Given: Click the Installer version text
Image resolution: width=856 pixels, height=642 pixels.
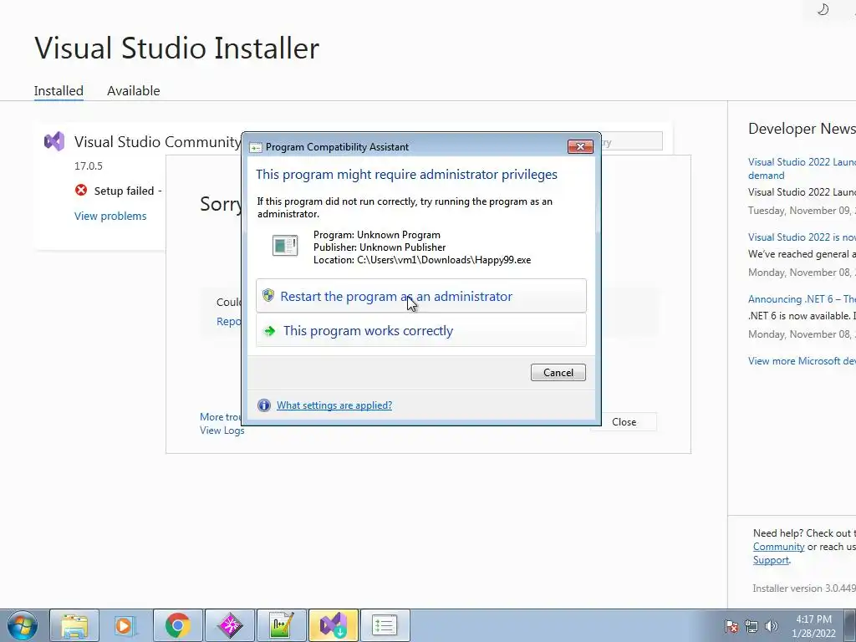Looking at the screenshot, I should click(x=804, y=588).
